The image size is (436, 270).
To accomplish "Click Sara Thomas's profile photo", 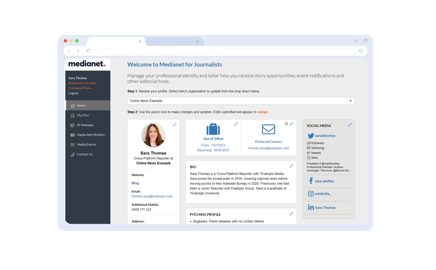I will 153,135.
